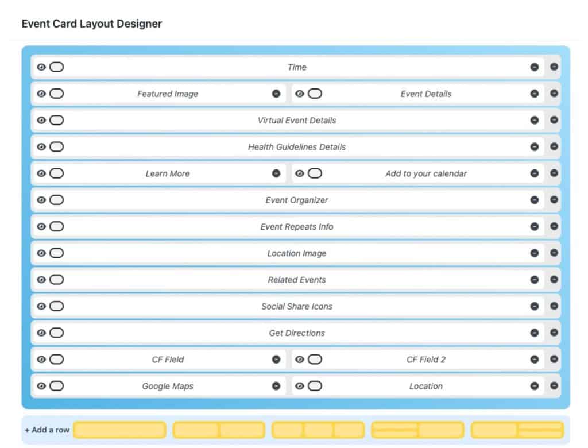Screen dimensions: 588x448
Task: Add a three-column row layout
Action: 318,430
